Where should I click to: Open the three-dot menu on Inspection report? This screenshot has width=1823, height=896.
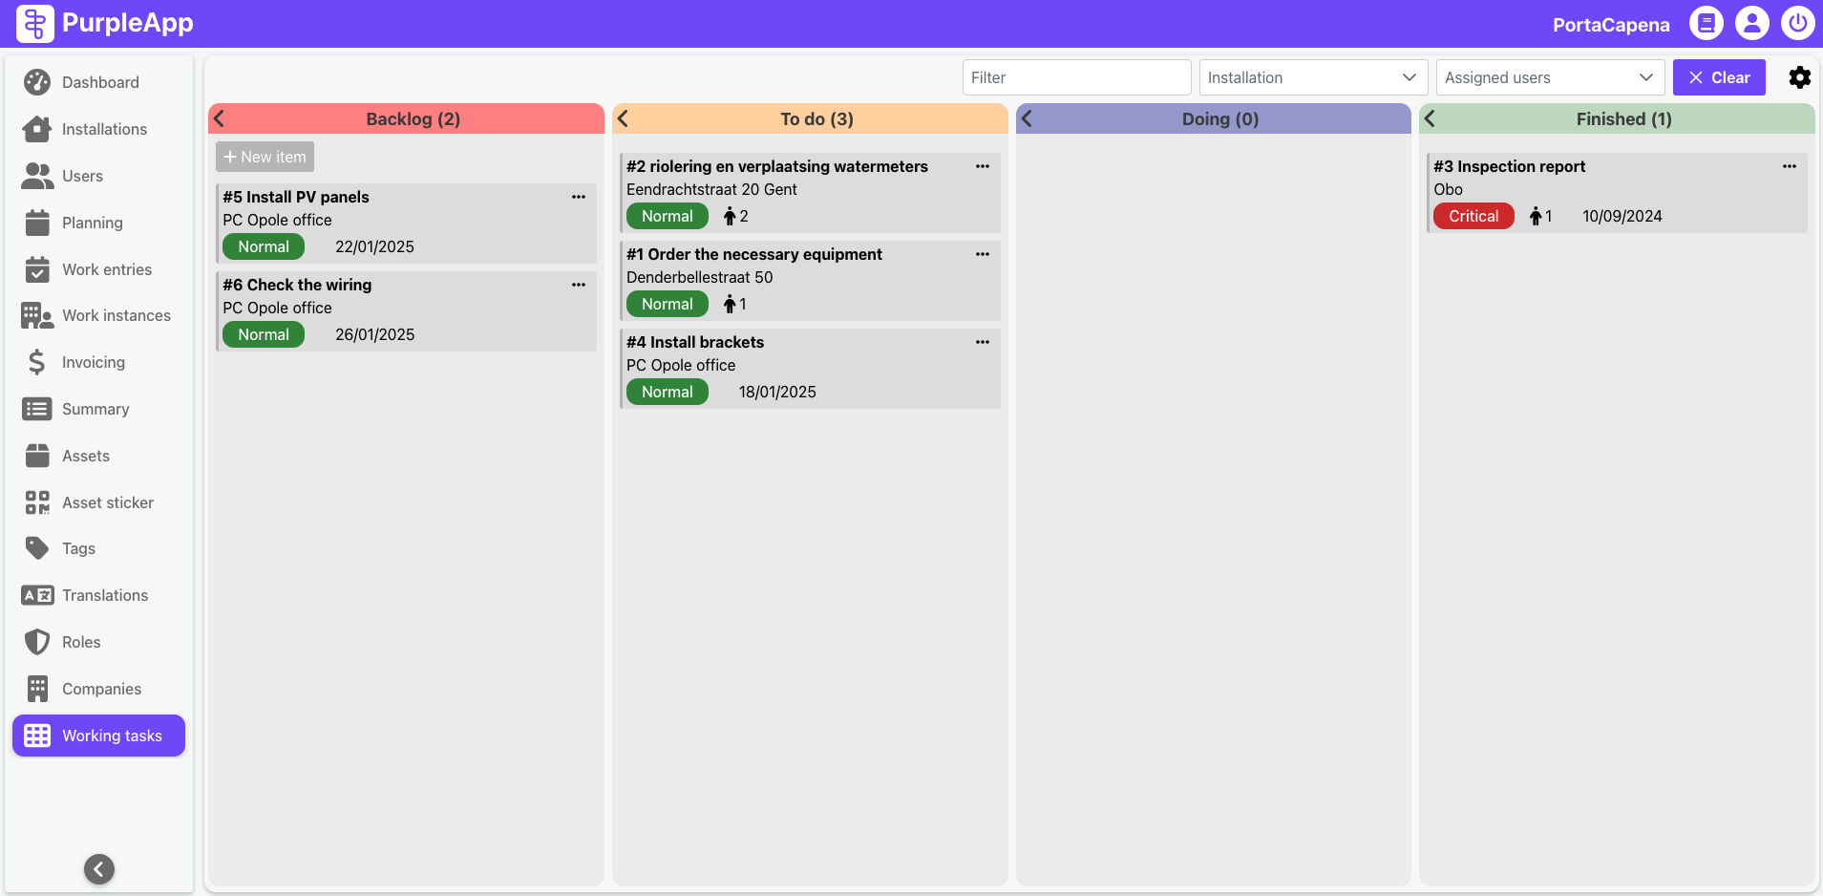pos(1789,166)
